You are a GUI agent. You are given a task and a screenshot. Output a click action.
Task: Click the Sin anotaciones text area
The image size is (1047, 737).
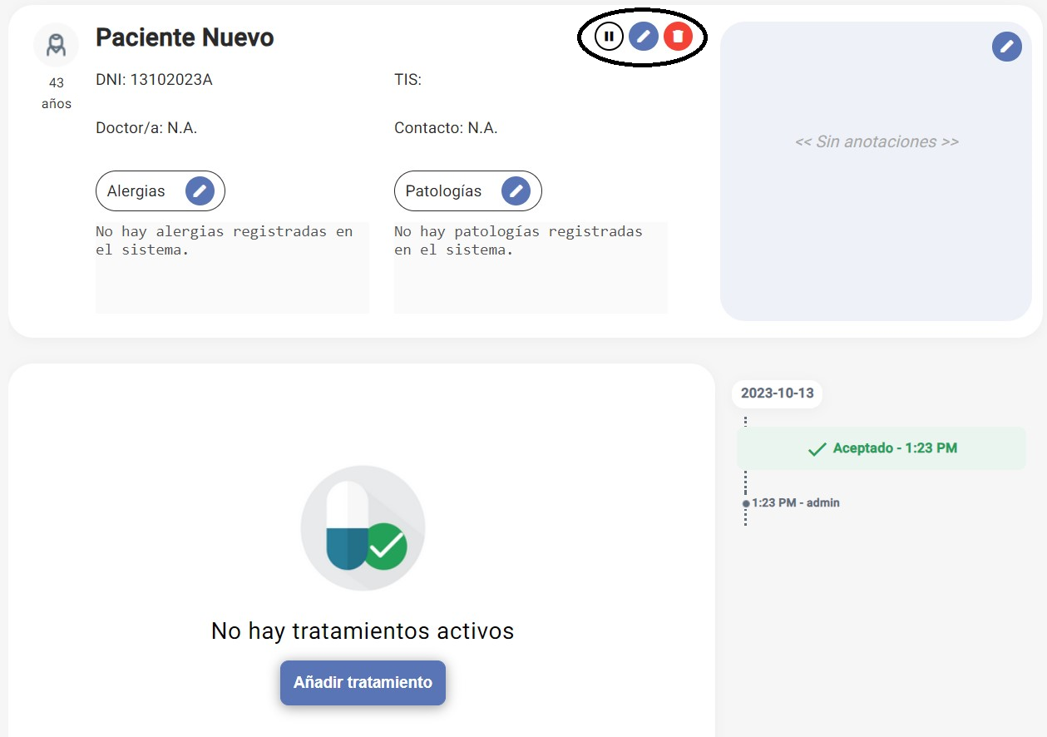(x=876, y=141)
